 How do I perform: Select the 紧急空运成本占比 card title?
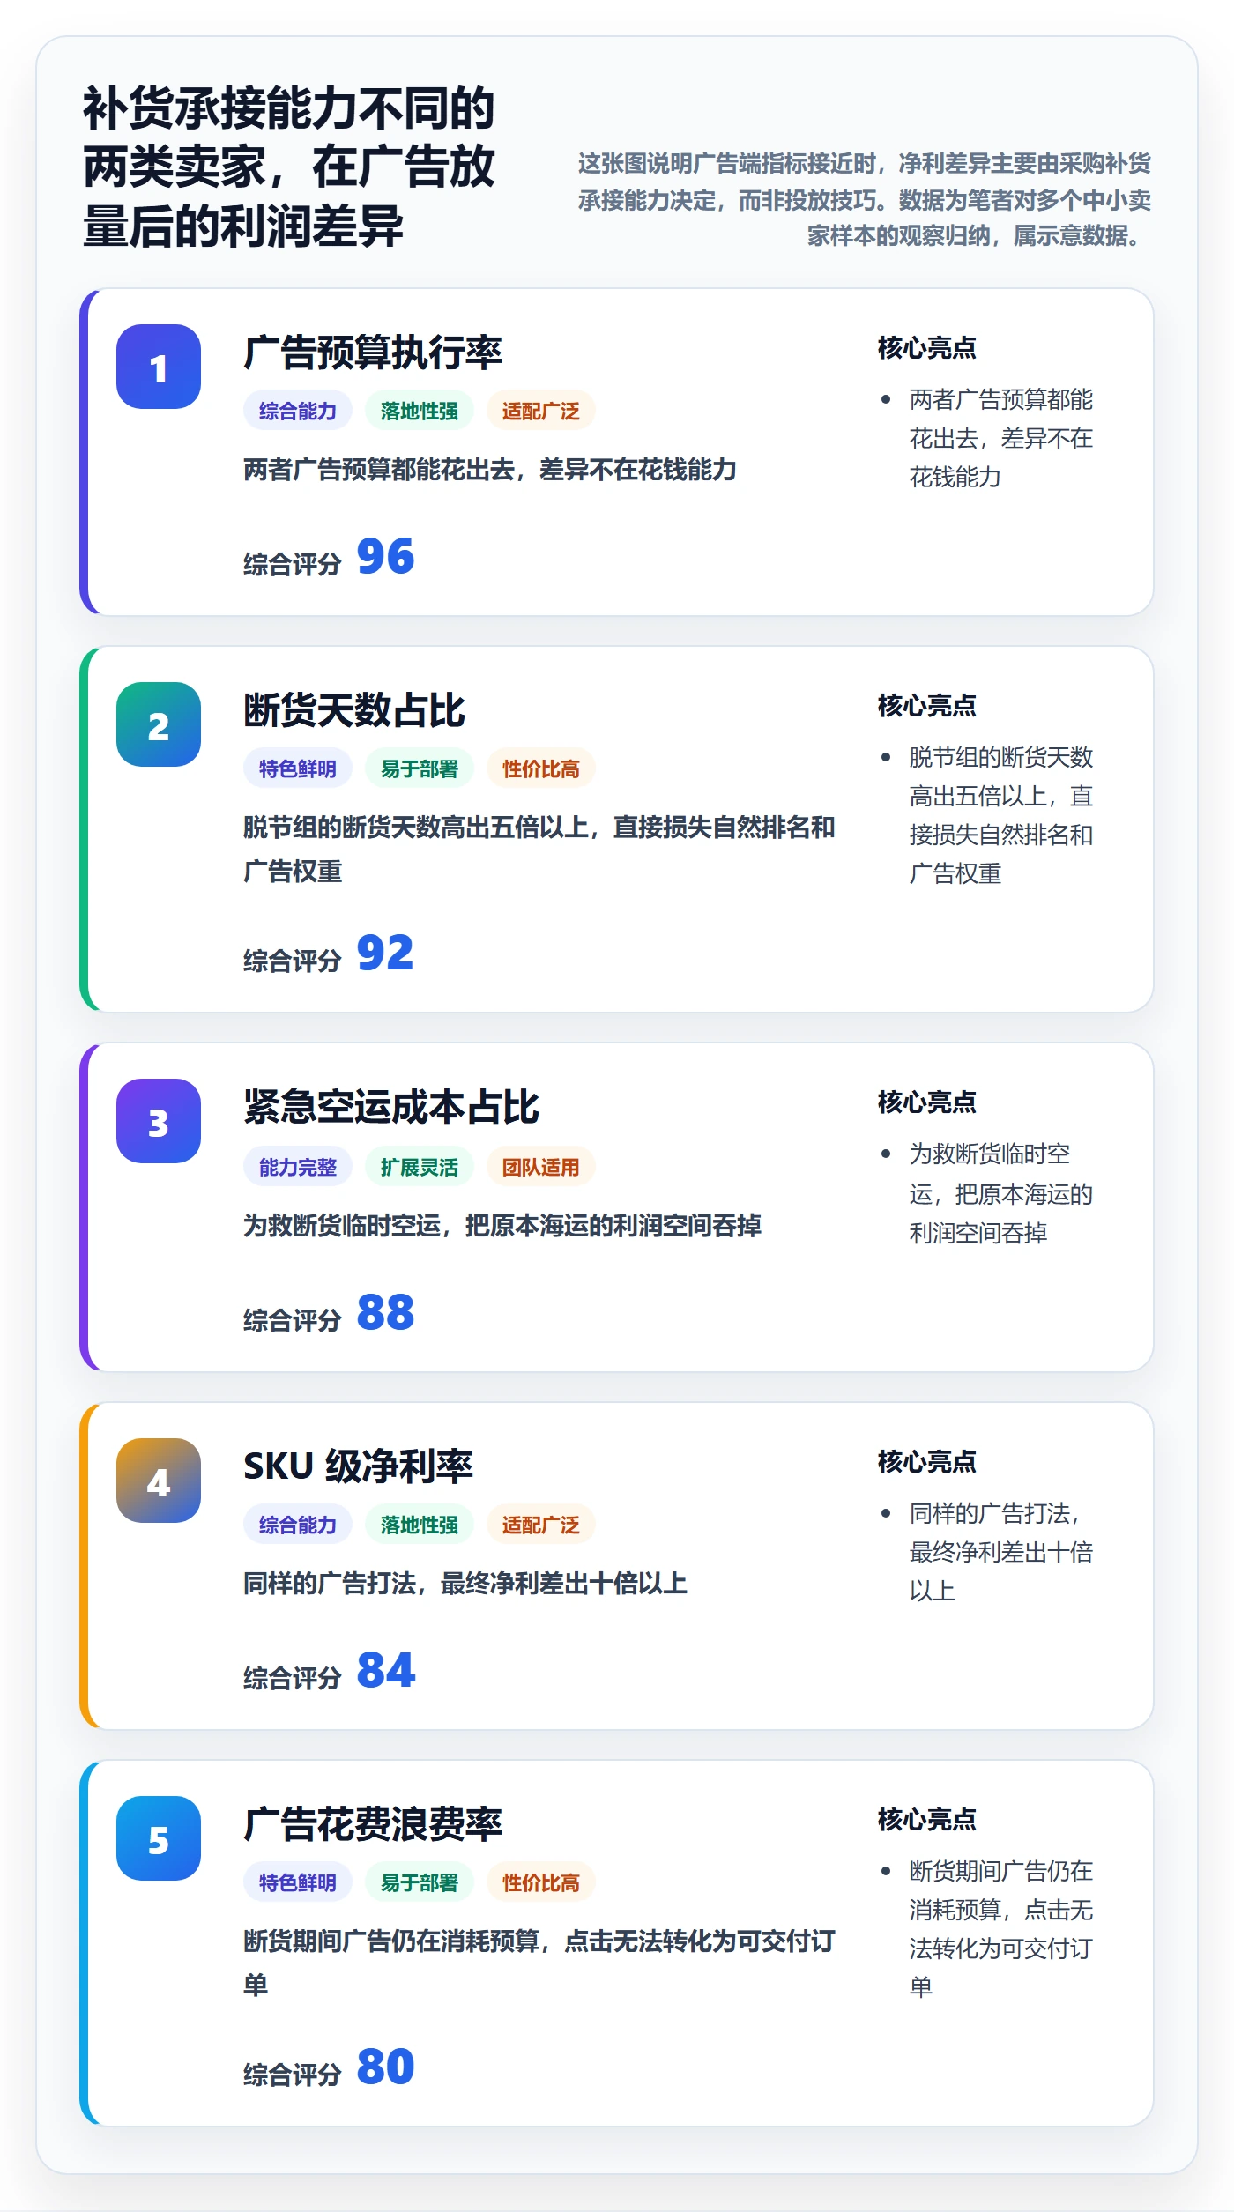391,1107
